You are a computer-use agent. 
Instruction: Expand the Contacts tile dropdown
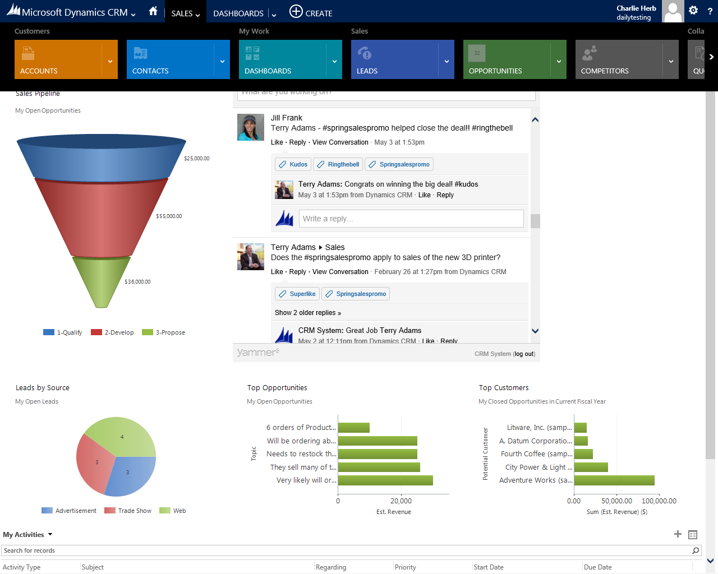click(x=222, y=61)
